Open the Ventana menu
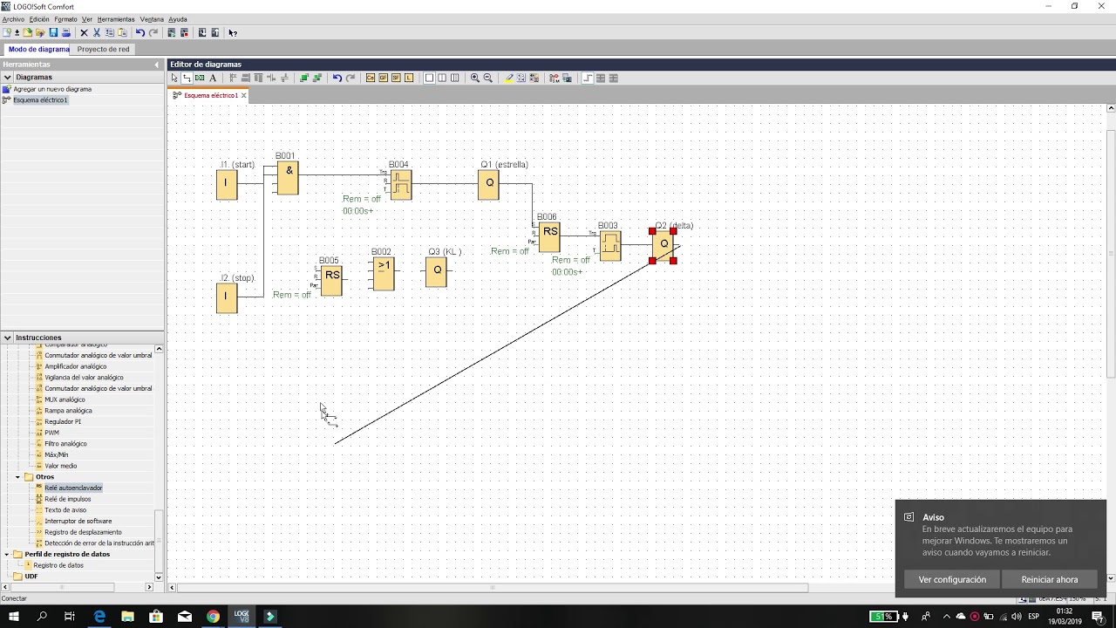The height and width of the screenshot is (628, 1116). click(152, 19)
